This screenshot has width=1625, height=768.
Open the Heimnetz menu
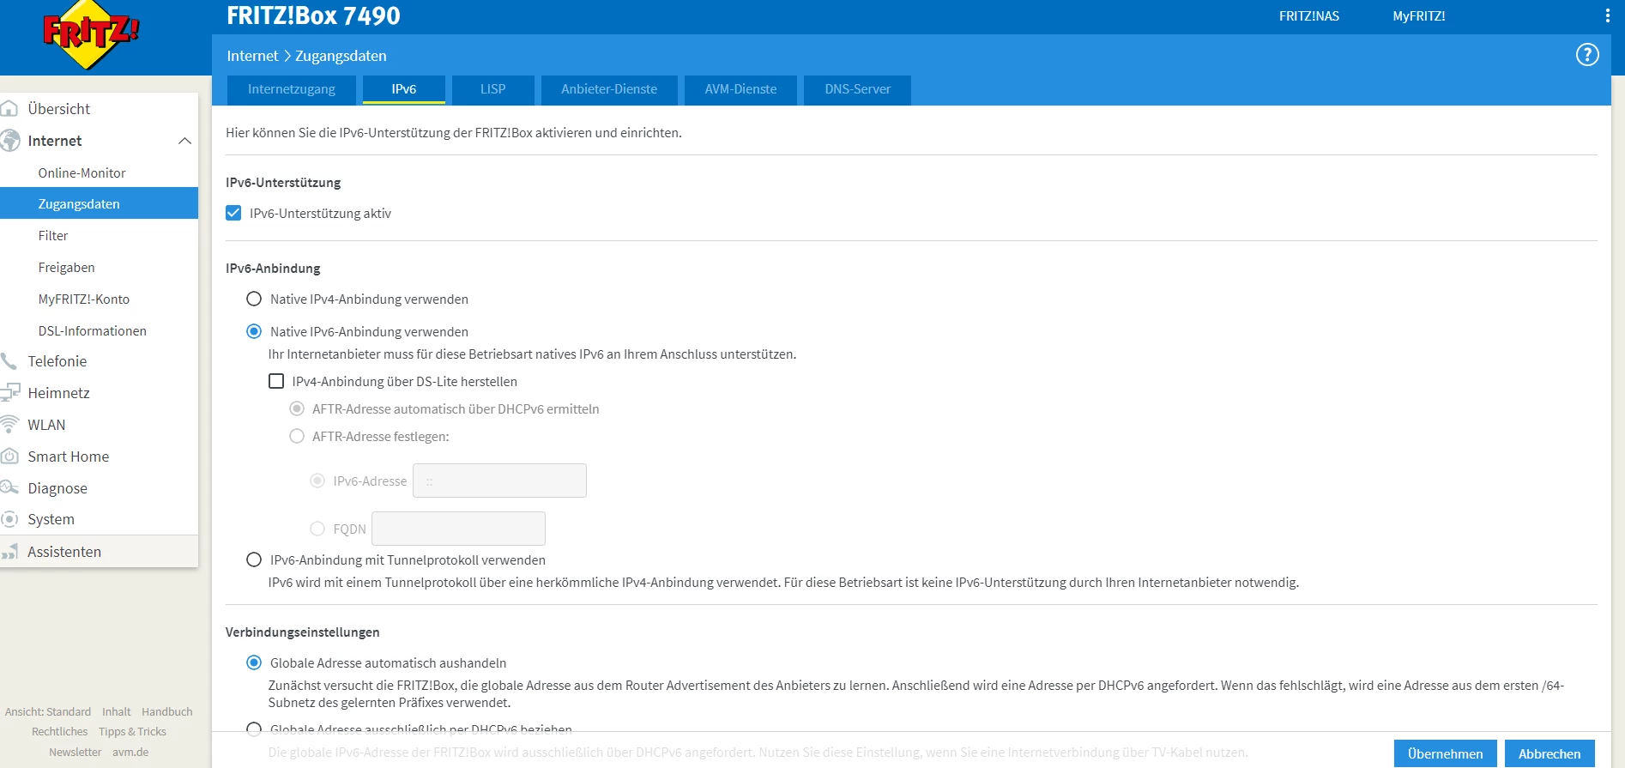pyautogui.click(x=59, y=393)
